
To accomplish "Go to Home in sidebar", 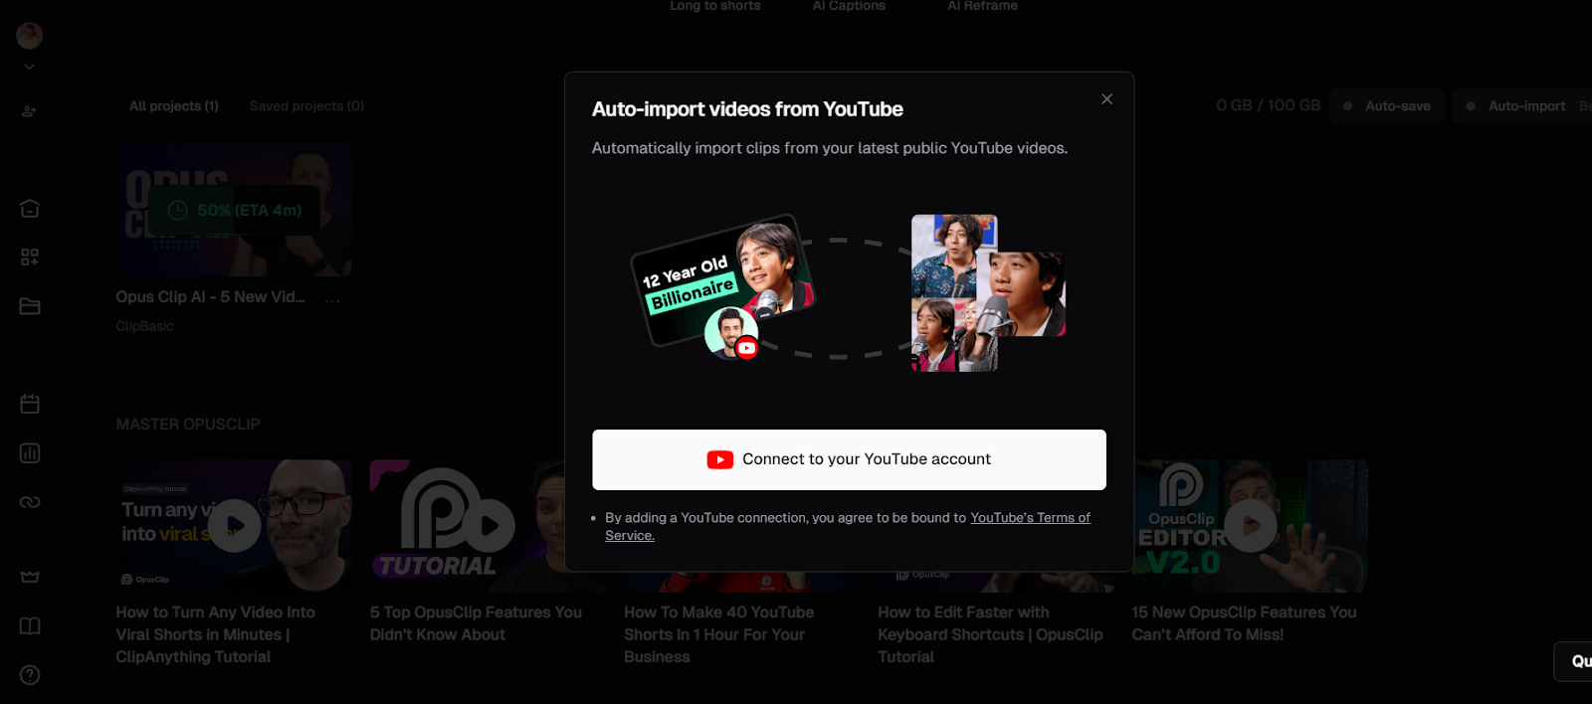I will [30, 209].
